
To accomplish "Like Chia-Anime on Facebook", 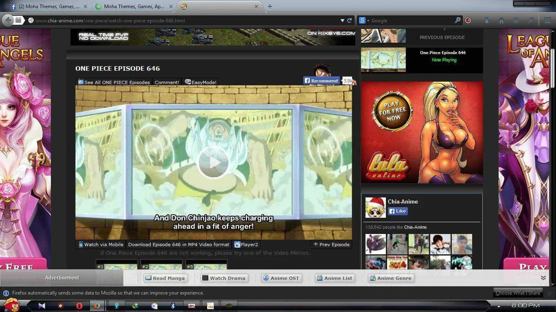I will pos(398,211).
